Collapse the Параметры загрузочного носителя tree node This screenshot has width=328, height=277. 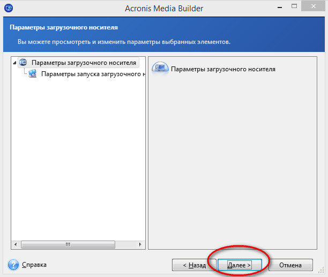(x=14, y=63)
